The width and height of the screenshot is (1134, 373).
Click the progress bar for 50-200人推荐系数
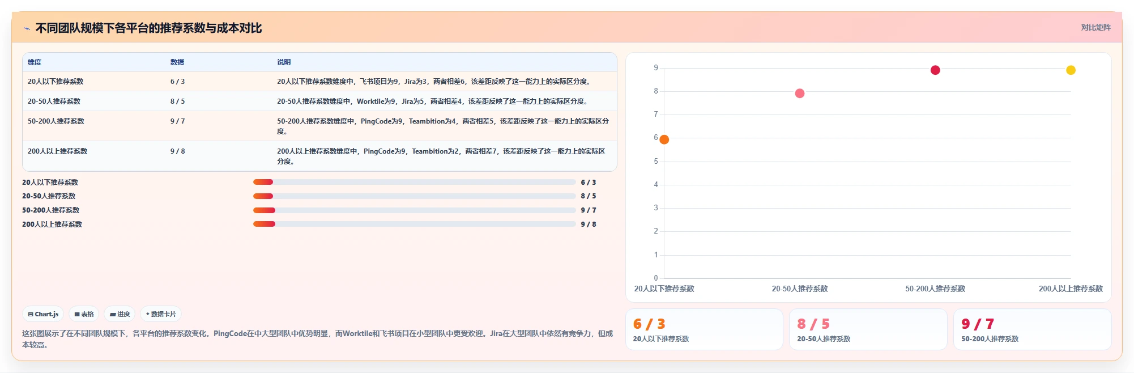(414, 210)
